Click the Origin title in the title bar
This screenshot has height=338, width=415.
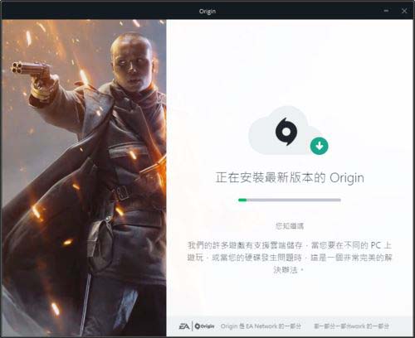207,12
